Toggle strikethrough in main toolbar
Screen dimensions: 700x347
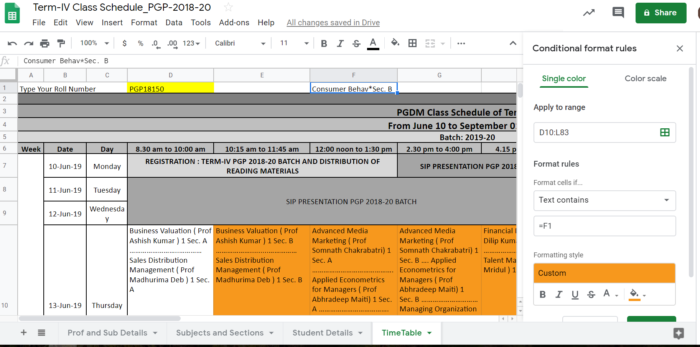pos(356,43)
